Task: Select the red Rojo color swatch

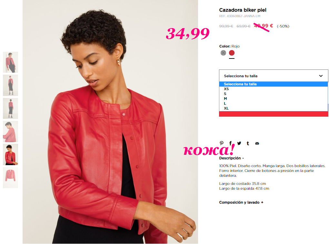Action: pyautogui.click(x=232, y=53)
